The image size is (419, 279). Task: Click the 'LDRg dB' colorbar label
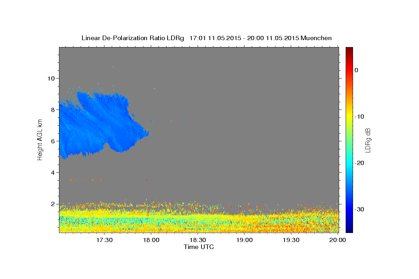(x=367, y=140)
